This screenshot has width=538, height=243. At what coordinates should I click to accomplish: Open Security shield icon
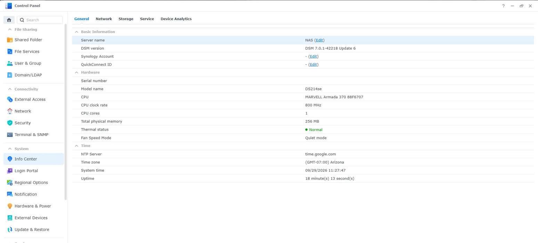pyautogui.click(x=10, y=123)
